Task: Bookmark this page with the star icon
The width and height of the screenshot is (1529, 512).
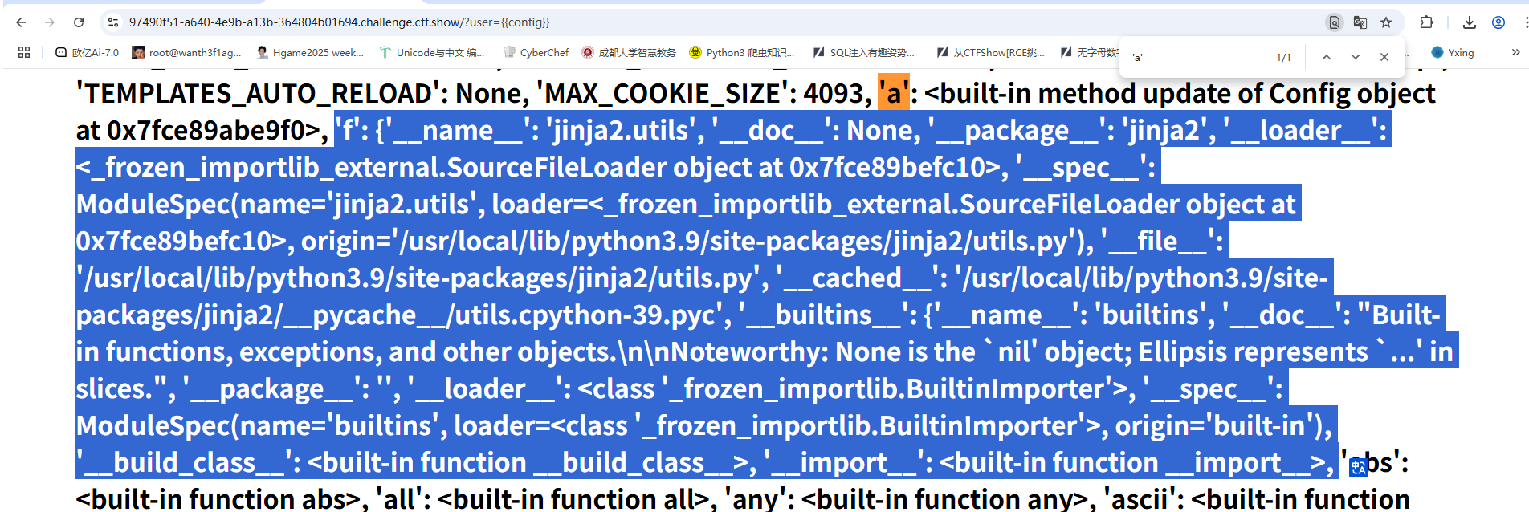Action: 1386,22
